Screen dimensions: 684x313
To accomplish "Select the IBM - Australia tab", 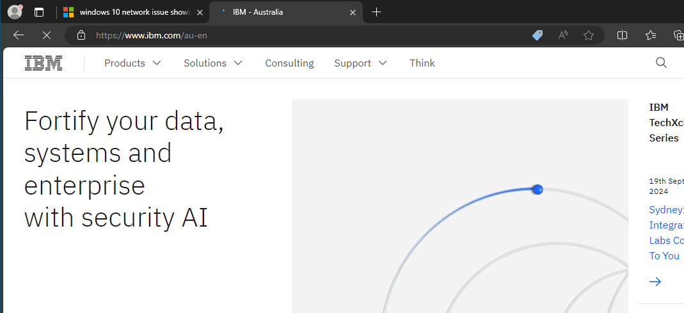I will [286, 12].
